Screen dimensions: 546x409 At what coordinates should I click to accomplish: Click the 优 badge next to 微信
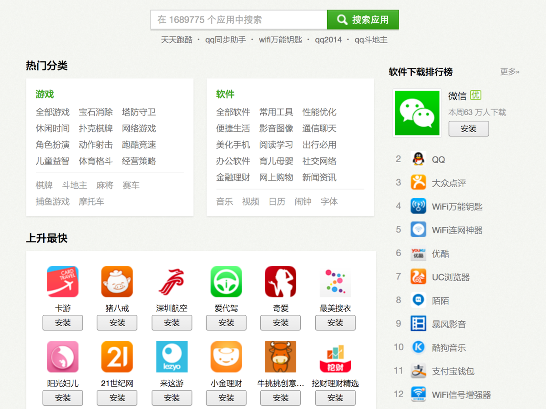[x=475, y=95]
